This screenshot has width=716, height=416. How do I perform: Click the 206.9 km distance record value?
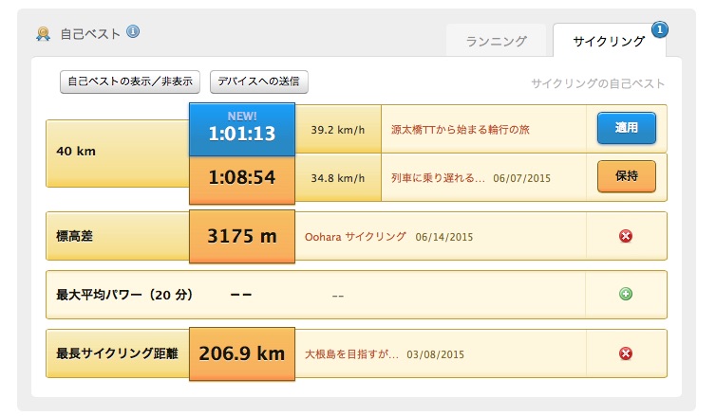[x=241, y=353]
